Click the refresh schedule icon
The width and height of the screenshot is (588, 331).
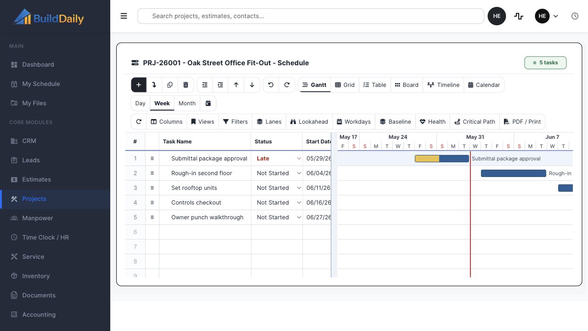pyautogui.click(x=139, y=122)
